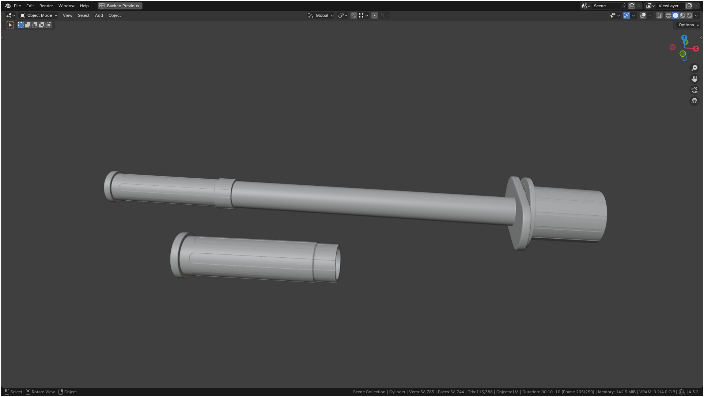Switch to Rendered viewport shading
The width and height of the screenshot is (704, 397).
point(689,15)
